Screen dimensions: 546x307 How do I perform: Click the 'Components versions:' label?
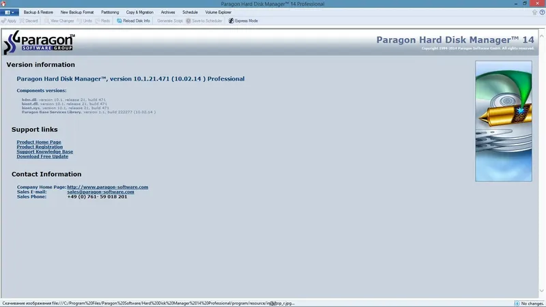click(x=42, y=91)
